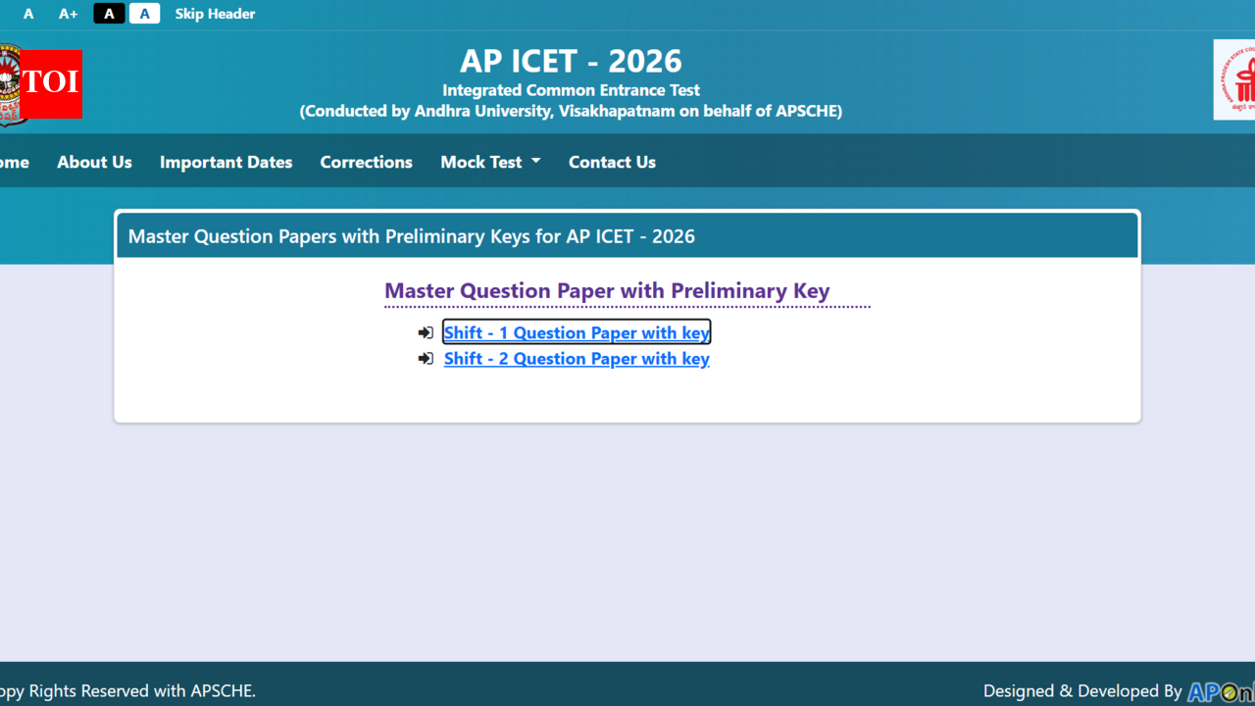Switch to black high-contrast theme 'A'
Screen dimensions: 1255x706
pos(109,14)
